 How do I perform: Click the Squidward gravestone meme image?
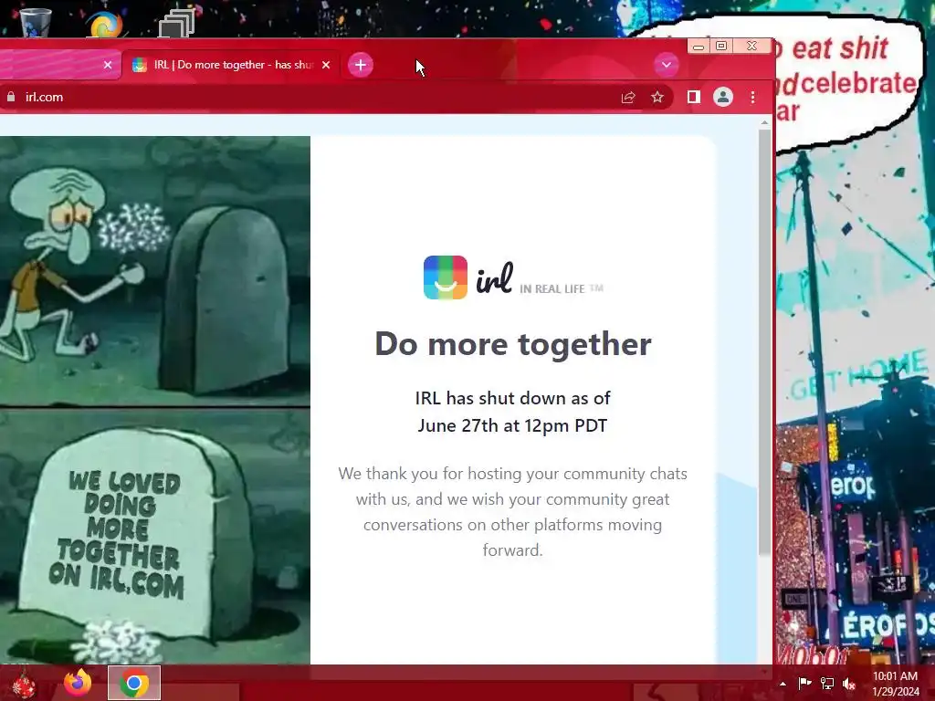(155, 400)
